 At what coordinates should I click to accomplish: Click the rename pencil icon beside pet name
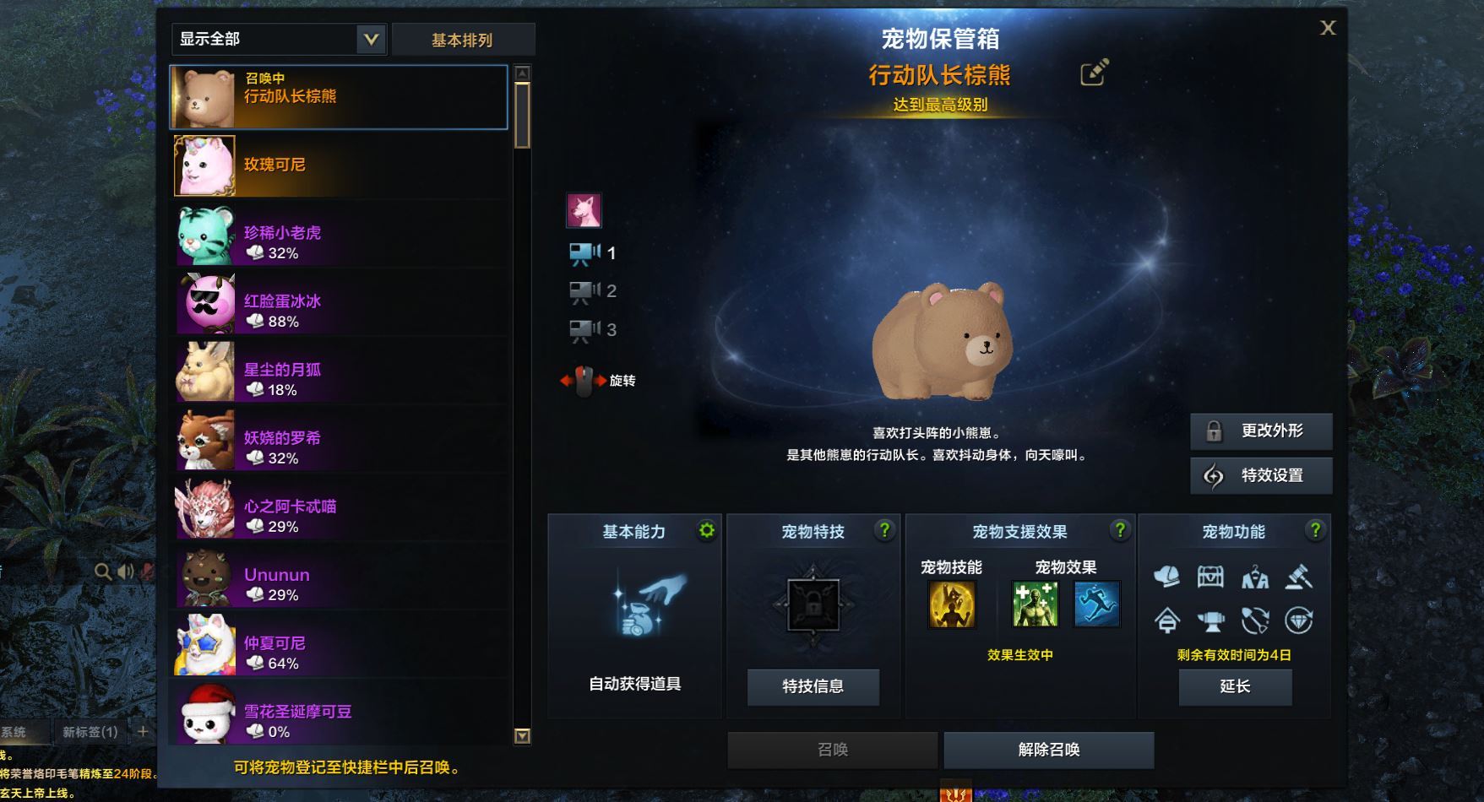[x=1094, y=73]
